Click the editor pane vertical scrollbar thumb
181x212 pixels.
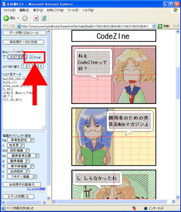pyautogui.click(x=49, y=109)
